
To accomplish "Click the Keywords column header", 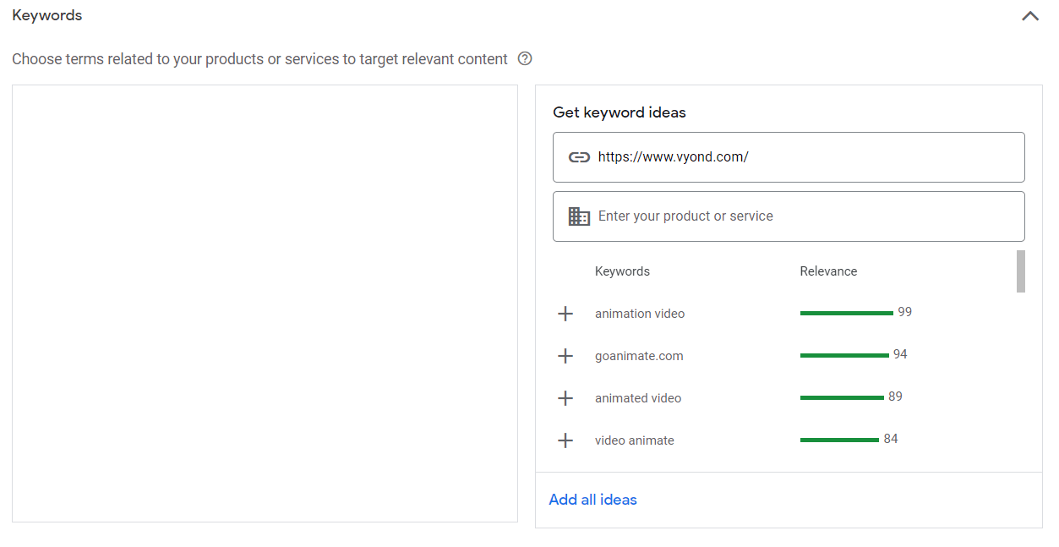I will click(x=622, y=271).
